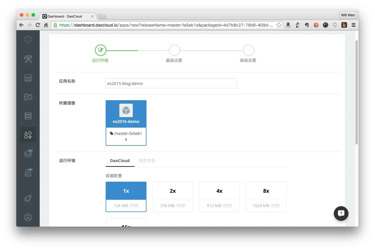Go to the 高级设置 step circle

[x=248, y=50]
